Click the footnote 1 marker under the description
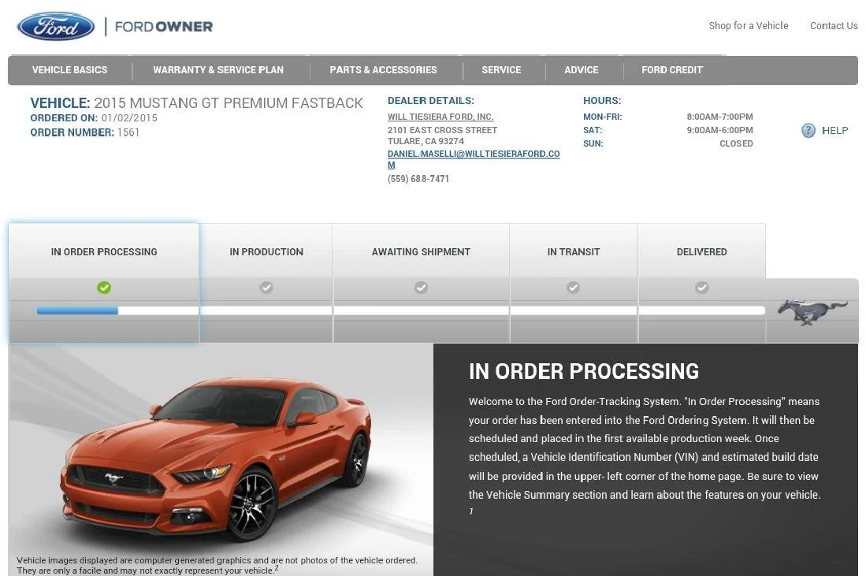The width and height of the screenshot is (866, 576). [x=471, y=512]
